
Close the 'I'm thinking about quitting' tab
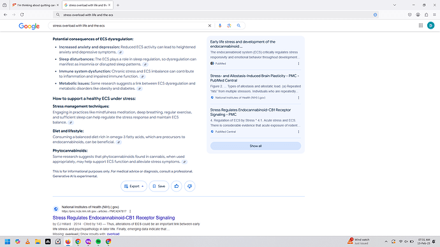pyautogui.click(x=58, y=5)
